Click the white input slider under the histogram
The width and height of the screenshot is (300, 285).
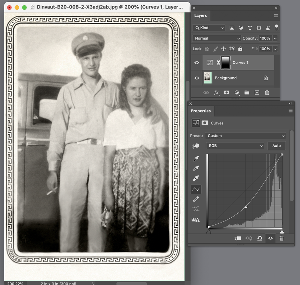click(x=282, y=232)
